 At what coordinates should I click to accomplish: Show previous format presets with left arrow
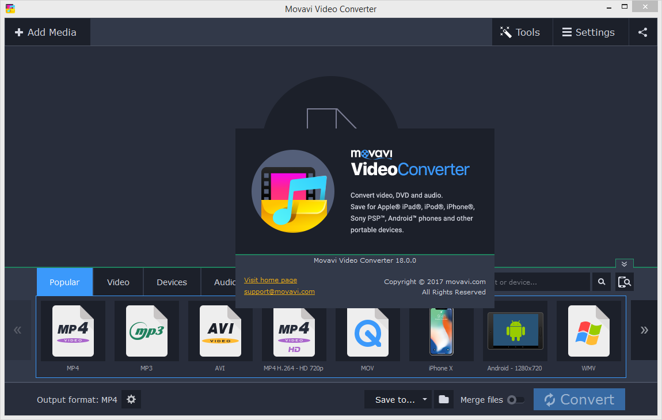pos(18,330)
